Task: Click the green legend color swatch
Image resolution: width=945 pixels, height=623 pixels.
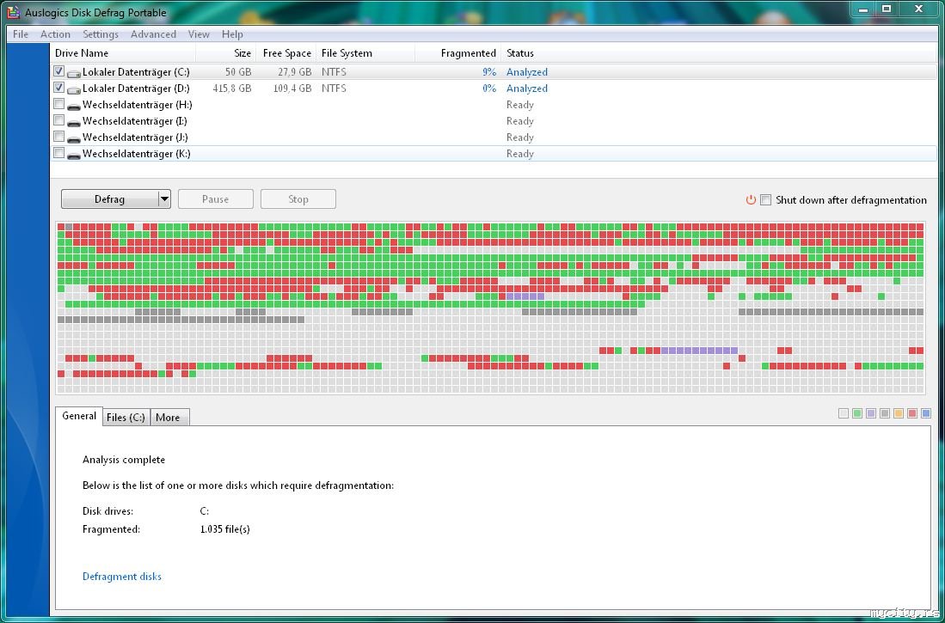Action: click(857, 413)
